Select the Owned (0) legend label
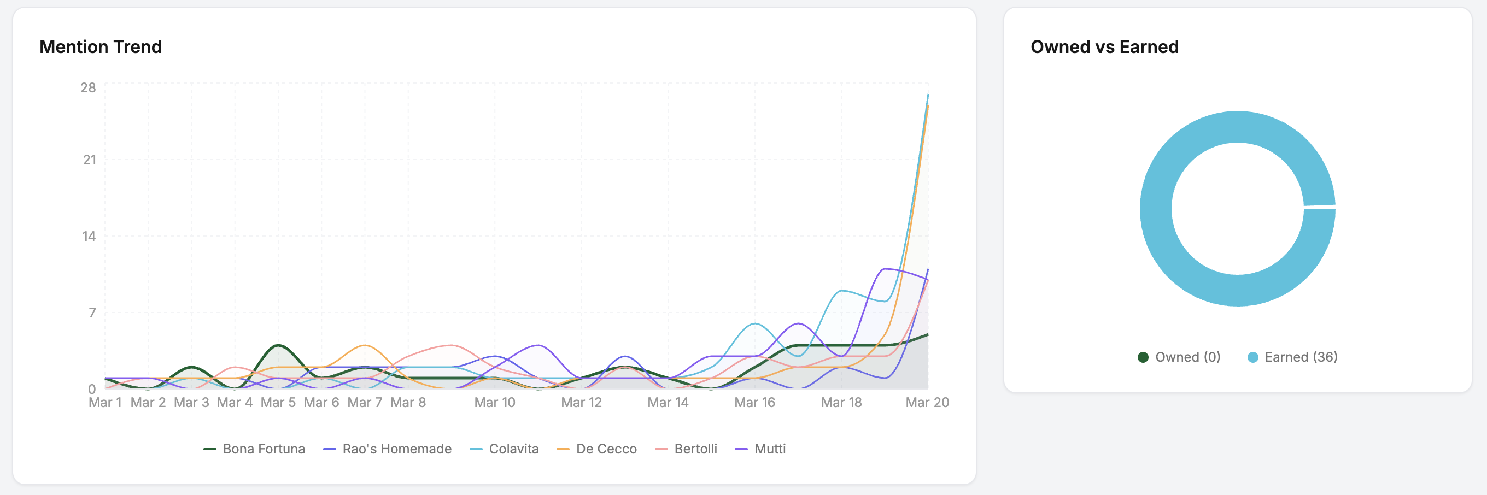This screenshot has height=495, width=1487. tap(1187, 357)
